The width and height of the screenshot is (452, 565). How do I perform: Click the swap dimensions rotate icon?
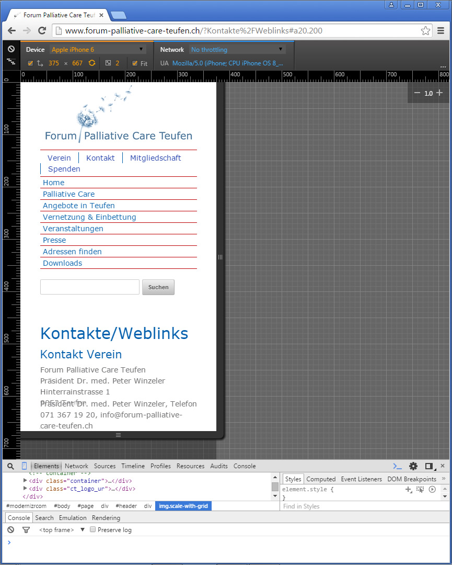click(92, 63)
